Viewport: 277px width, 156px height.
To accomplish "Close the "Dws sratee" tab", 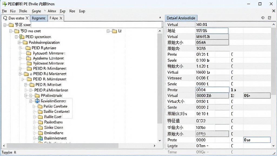I will click(27, 18).
